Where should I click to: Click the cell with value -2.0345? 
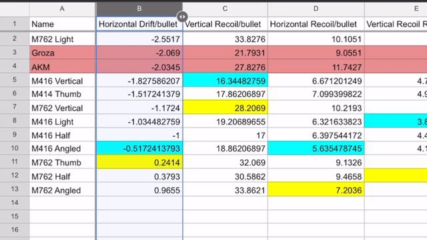tap(139, 67)
